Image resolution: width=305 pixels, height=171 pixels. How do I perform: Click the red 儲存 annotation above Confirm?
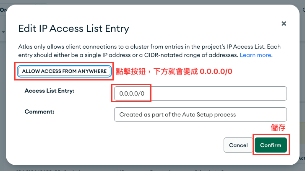pyautogui.click(x=279, y=127)
